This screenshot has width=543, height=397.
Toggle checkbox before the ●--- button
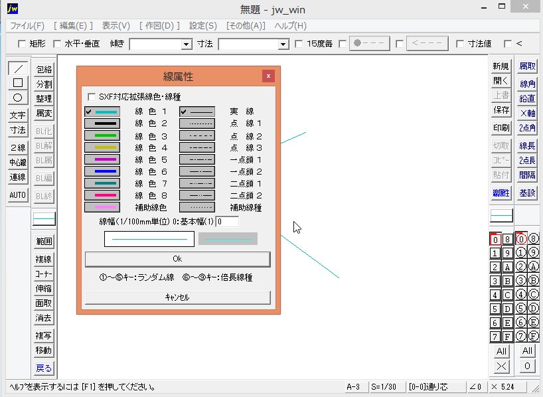pyautogui.click(x=343, y=44)
